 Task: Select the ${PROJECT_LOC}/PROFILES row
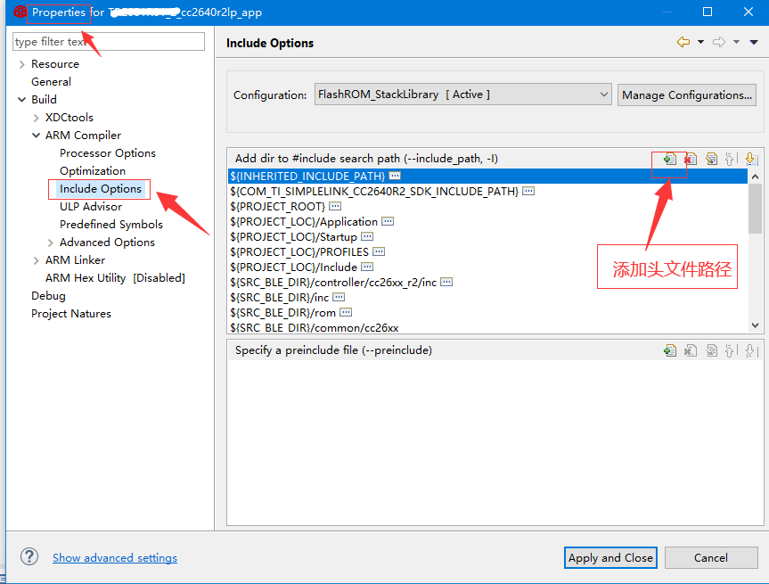pos(488,251)
